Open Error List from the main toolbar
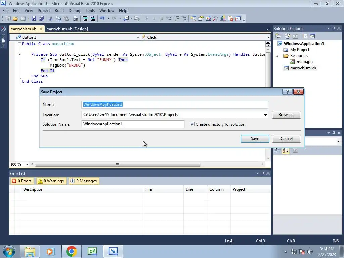Image resolution: width=344 pixels, height=258 pixels. (x=230, y=19)
